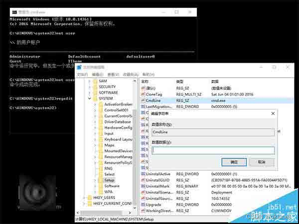
Task: Click the 数值数据 value data input field
Action: pos(213,150)
